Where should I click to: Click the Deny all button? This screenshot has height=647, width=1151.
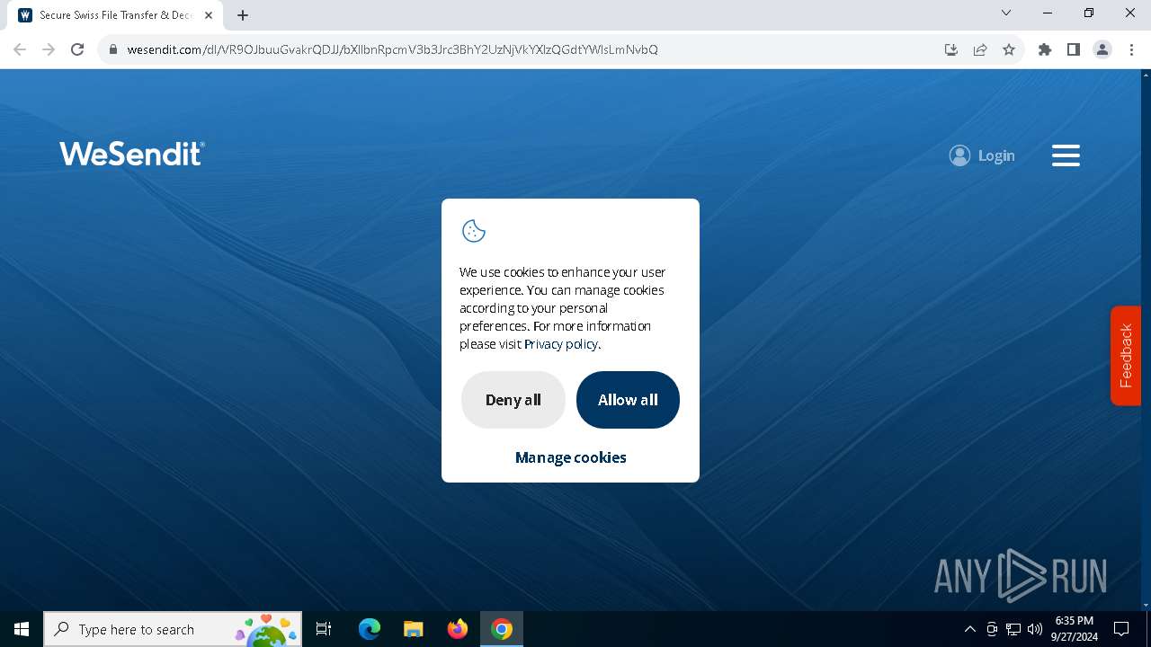coord(513,400)
